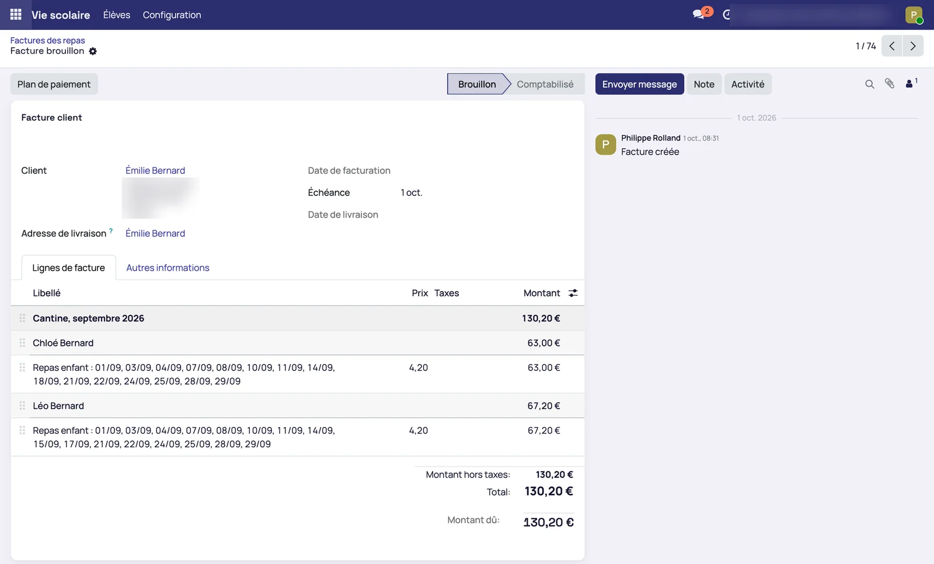
Task: Show followers icon in chatter
Action: (x=911, y=83)
